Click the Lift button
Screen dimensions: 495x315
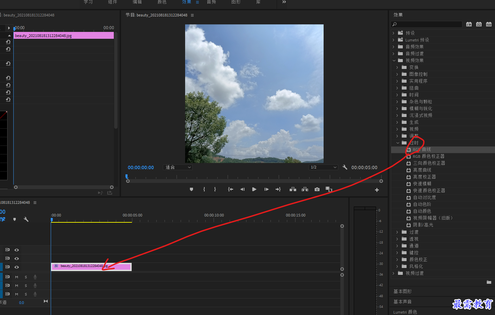tap(293, 189)
